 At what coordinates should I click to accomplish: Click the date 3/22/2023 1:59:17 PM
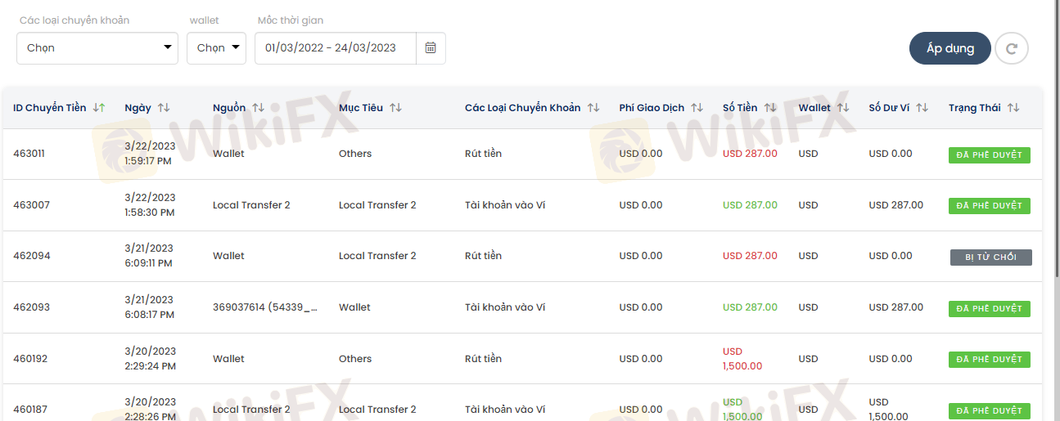click(150, 154)
